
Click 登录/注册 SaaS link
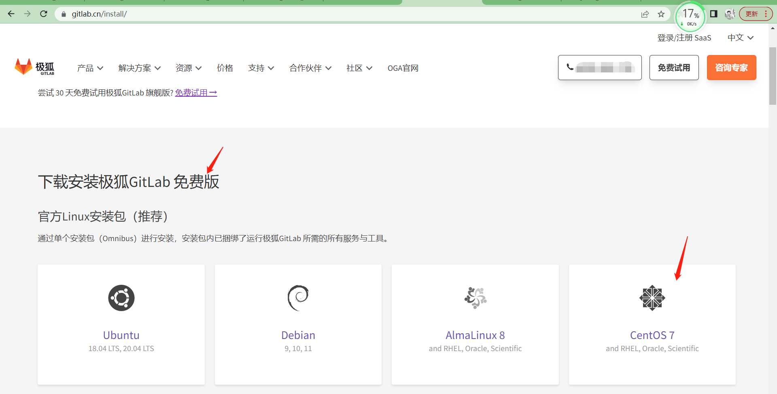pyautogui.click(x=684, y=38)
